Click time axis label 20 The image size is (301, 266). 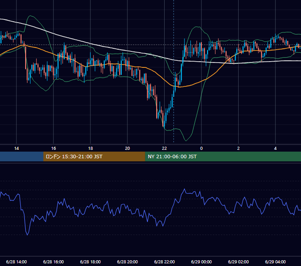pyautogui.click(x=127, y=149)
